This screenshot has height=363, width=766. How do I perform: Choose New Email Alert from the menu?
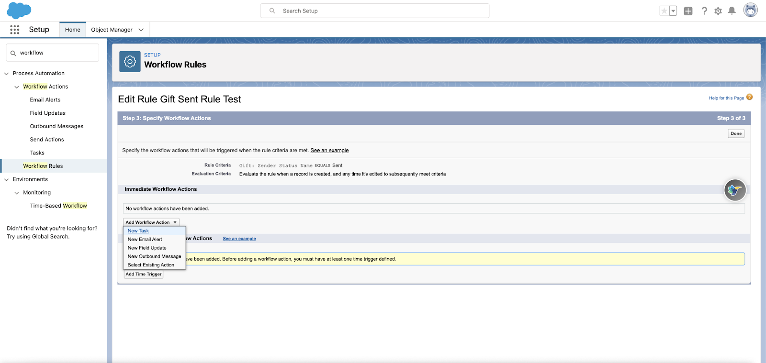coord(145,240)
